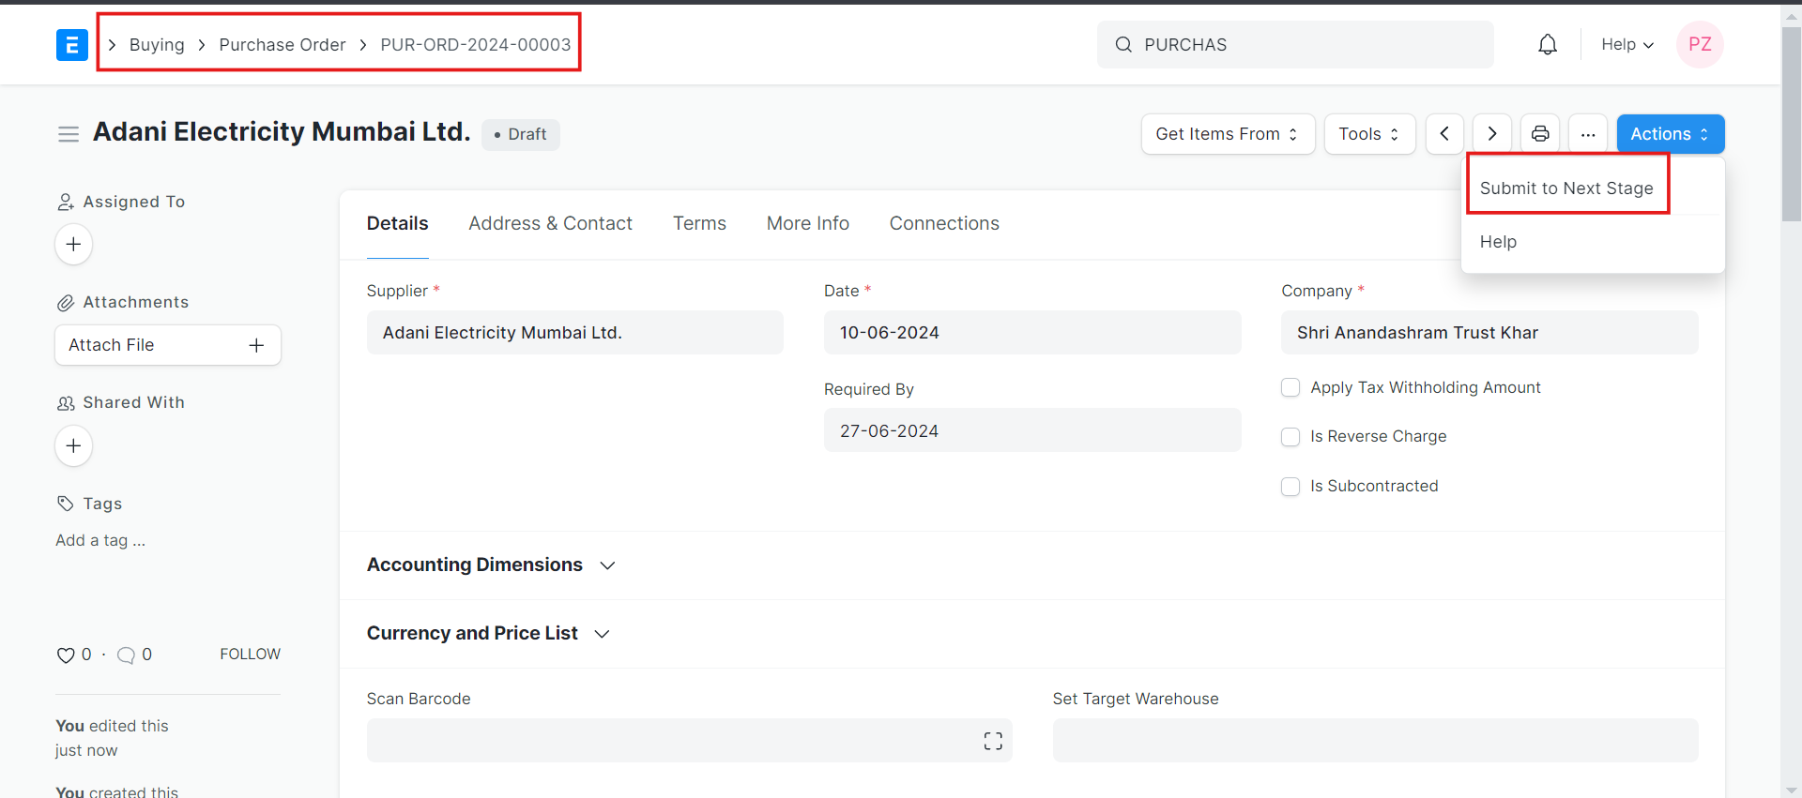Screen dimensions: 1802x798
Task: Open the Help menu in navbar
Action: tap(1627, 44)
